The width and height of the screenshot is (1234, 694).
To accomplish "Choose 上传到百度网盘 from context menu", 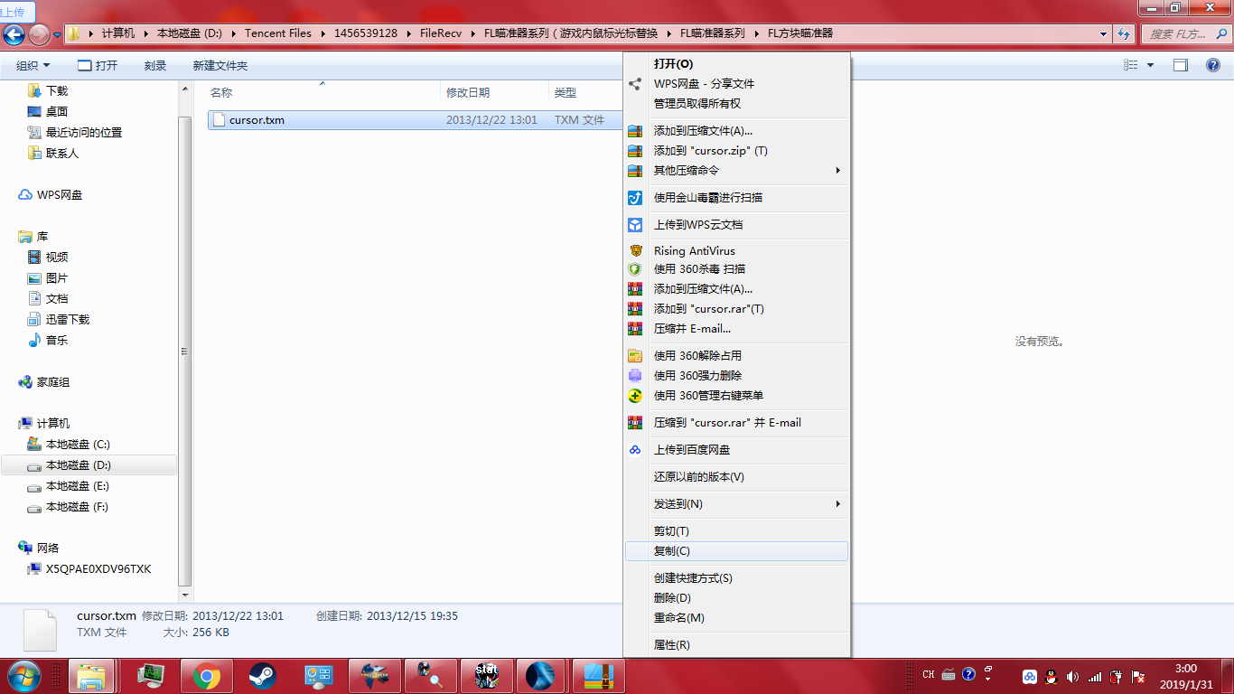I will (x=737, y=450).
